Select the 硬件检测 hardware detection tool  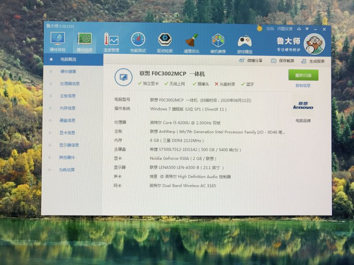(85, 42)
